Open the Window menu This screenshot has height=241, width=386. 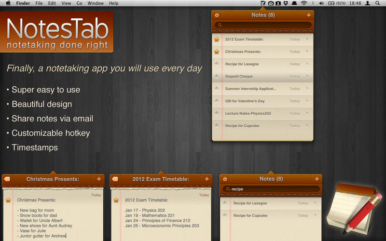click(x=96, y=3)
